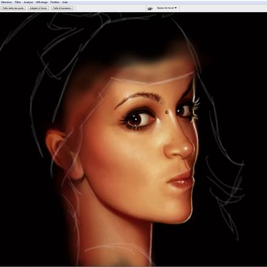Open the Analyse menu
Viewport: 267px width, 267px height.
[x=29, y=2]
